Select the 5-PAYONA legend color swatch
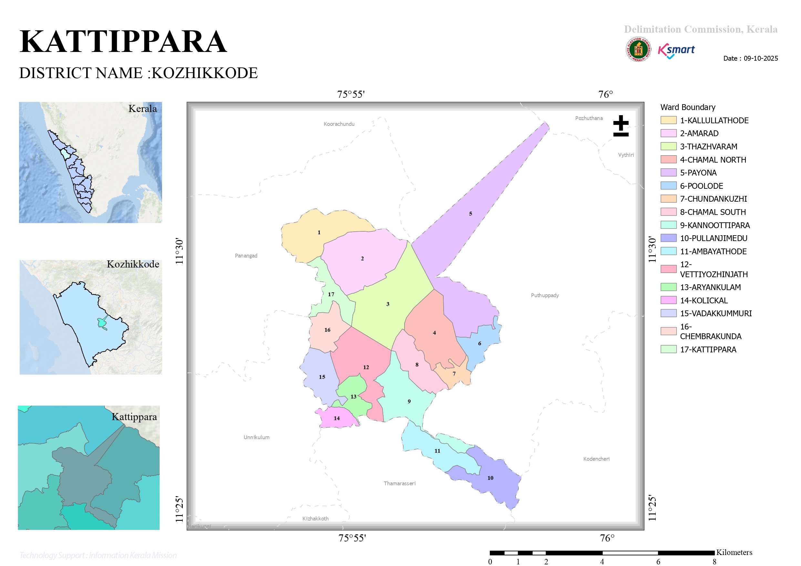 coord(668,173)
